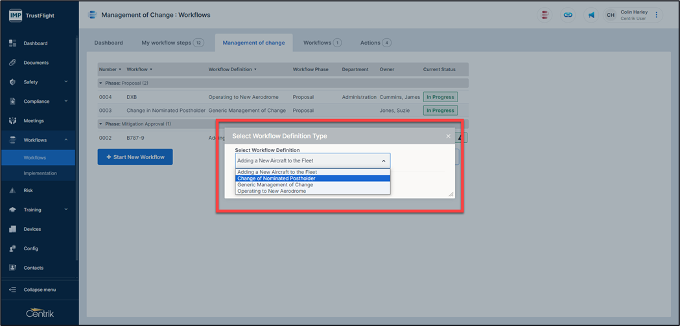Image resolution: width=680 pixels, height=326 pixels.
Task: Click the Dashboard icon in the sidebar
Action: pos(12,43)
